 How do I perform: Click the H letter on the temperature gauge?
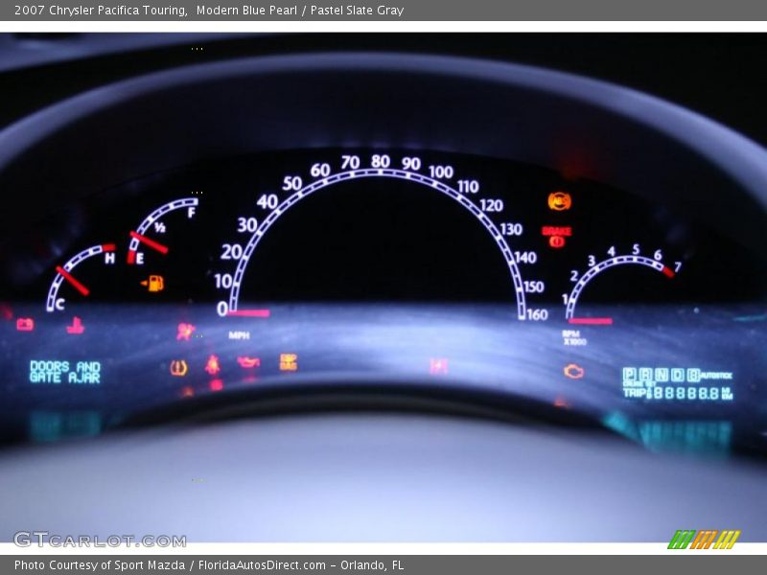click(110, 259)
